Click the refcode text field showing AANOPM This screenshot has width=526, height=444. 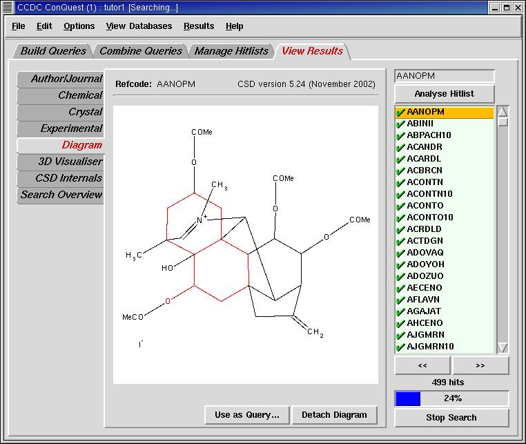445,76
